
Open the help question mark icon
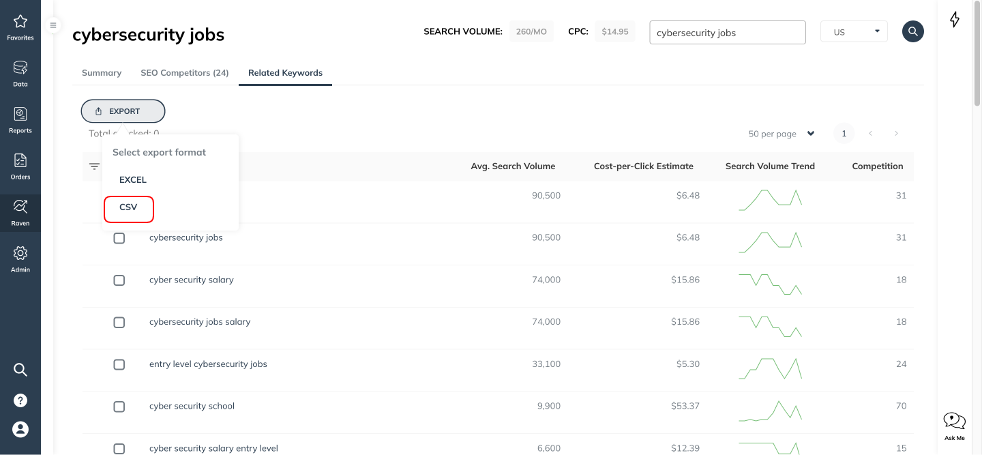tap(20, 400)
